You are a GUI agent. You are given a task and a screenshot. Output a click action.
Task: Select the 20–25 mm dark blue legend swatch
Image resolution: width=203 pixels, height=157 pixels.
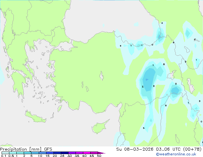point(57,153)
